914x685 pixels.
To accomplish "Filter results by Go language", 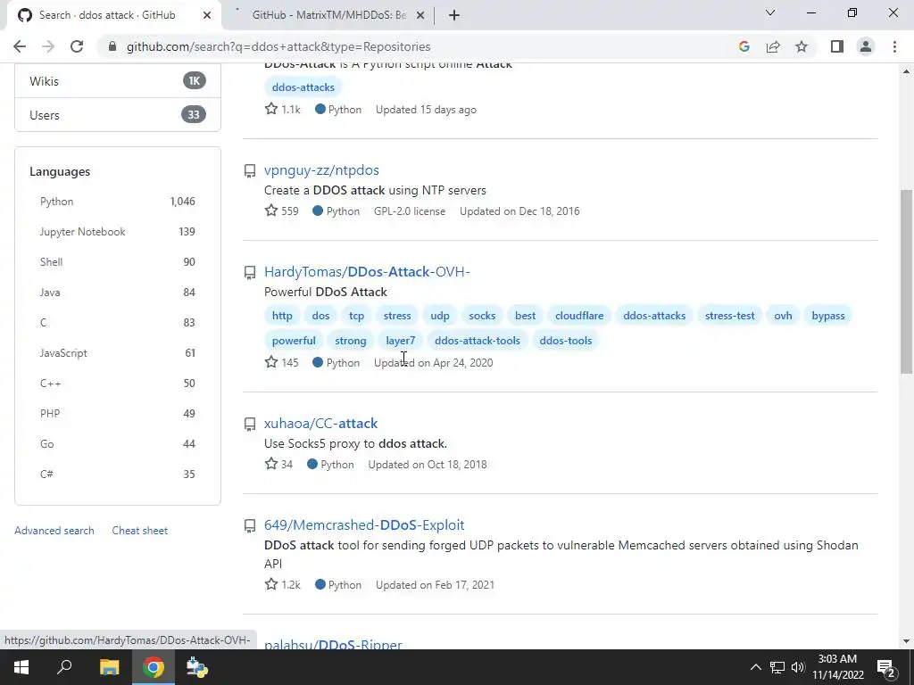I will pos(118,444).
